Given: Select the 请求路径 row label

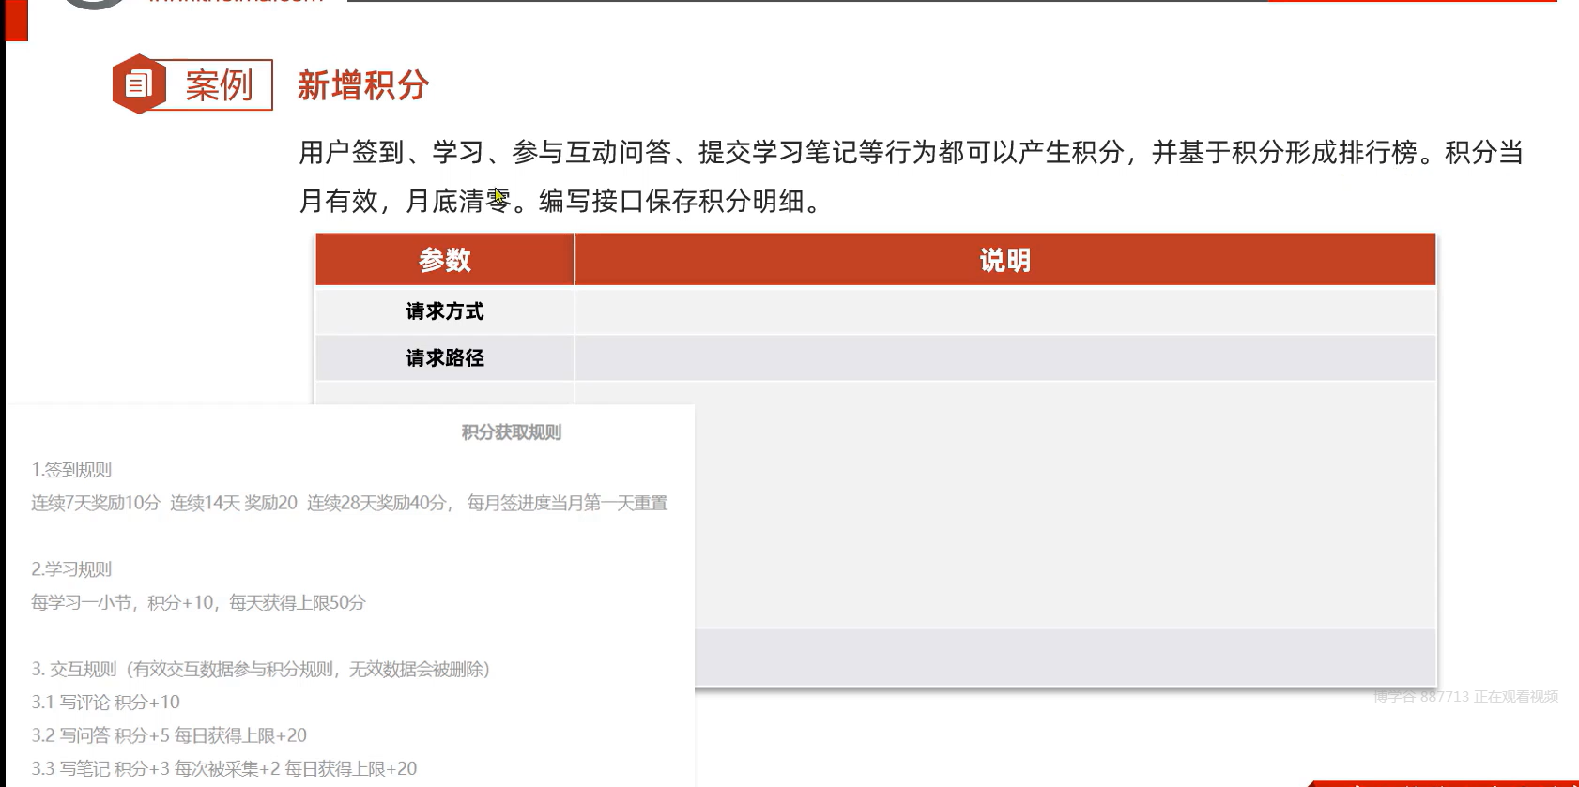Looking at the screenshot, I should [x=445, y=358].
